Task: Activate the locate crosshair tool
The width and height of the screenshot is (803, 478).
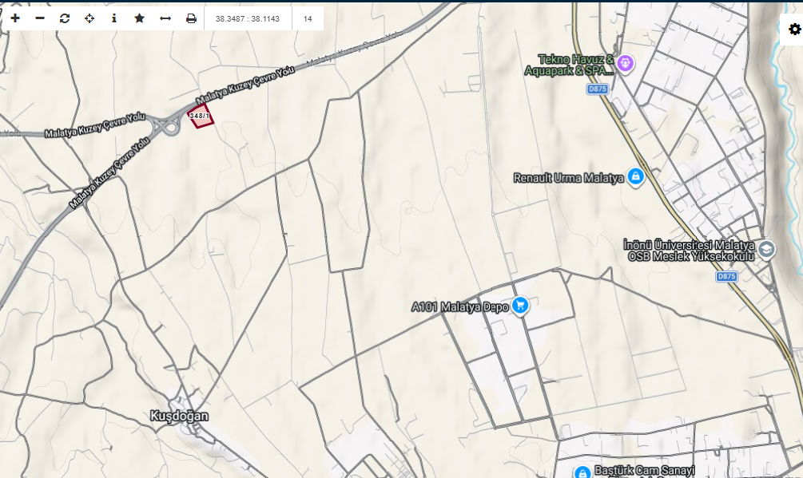Action: [89, 18]
